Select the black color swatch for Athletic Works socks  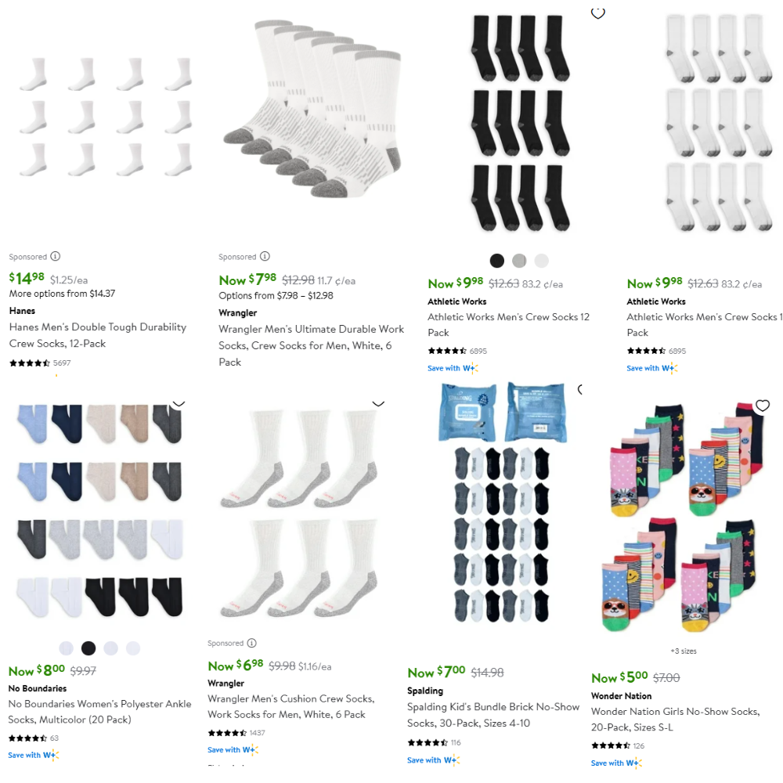point(497,260)
